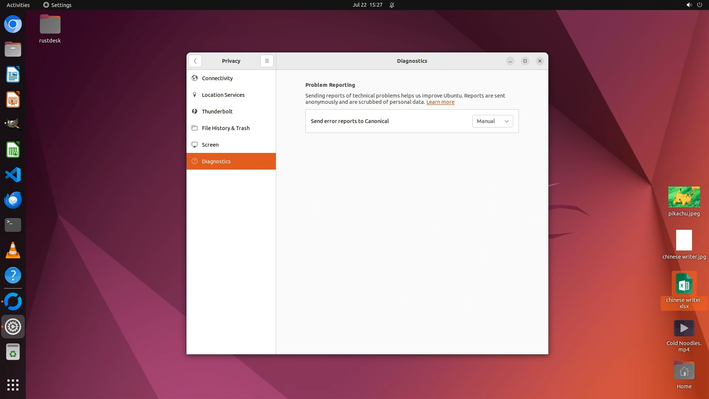Open the Settings app menu in top bar
Viewport: 709px width, 399px height.
coord(57,5)
